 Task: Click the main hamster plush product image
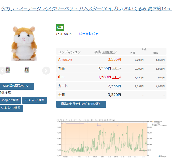click(24, 43)
